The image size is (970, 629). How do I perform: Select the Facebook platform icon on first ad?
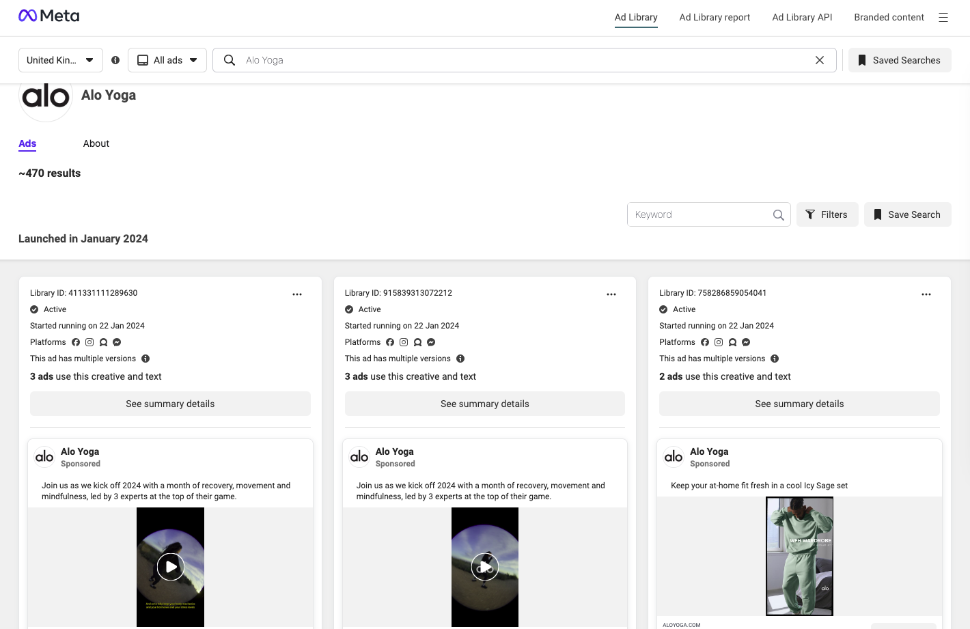point(76,342)
